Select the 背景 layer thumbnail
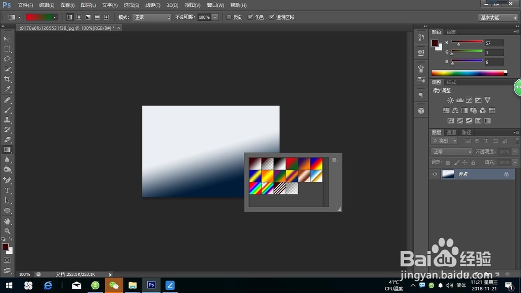 pos(448,174)
